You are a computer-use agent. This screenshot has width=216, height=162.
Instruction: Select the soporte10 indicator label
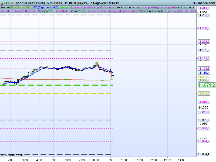click(48, 11)
